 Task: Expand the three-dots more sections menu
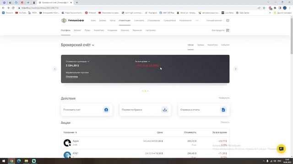[x=197, y=20]
